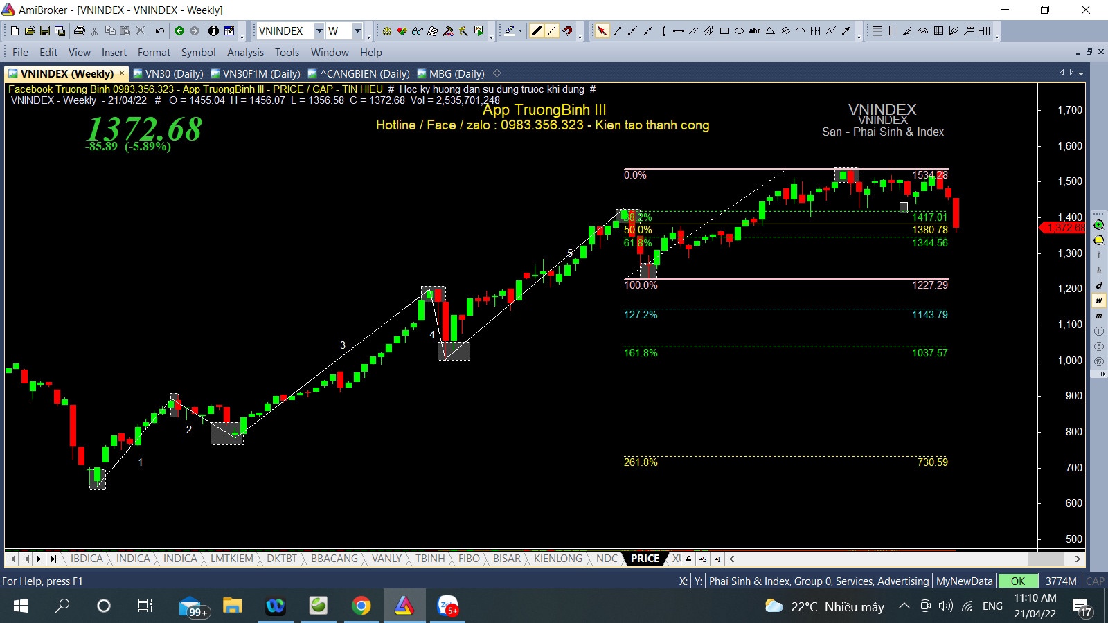Image resolution: width=1108 pixels, height=623 pixels.
Task: Select the arc drawing tool
Action: click(x=800, y=30)
